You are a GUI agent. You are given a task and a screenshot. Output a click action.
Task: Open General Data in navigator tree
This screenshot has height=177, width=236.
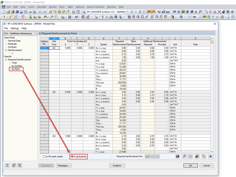pos(14,41)
